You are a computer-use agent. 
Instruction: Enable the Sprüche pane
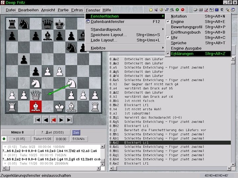198,43
